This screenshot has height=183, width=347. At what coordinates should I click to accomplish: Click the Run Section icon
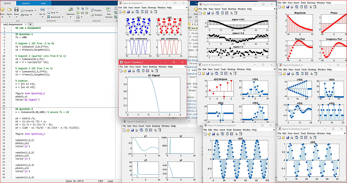108,9
